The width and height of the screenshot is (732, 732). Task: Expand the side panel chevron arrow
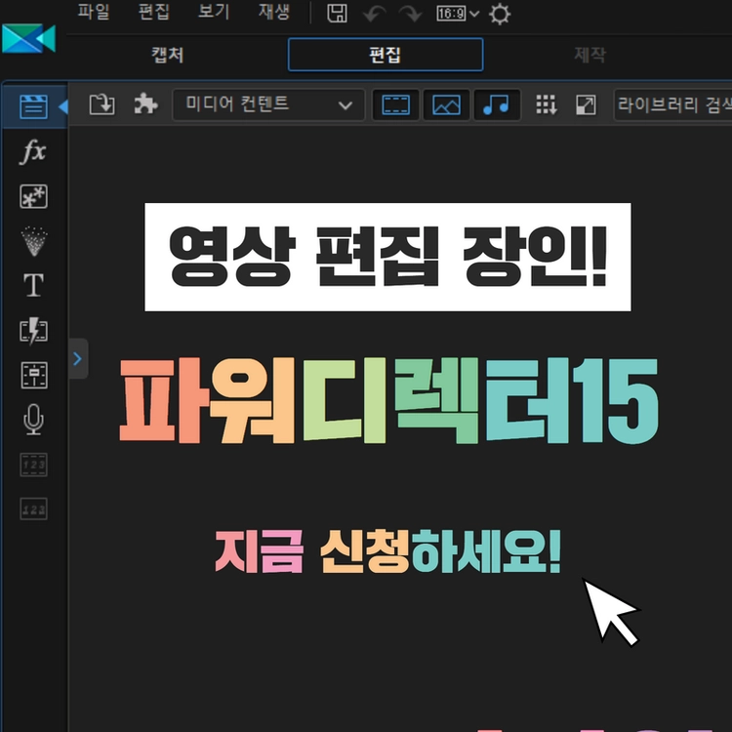point(78,358)
